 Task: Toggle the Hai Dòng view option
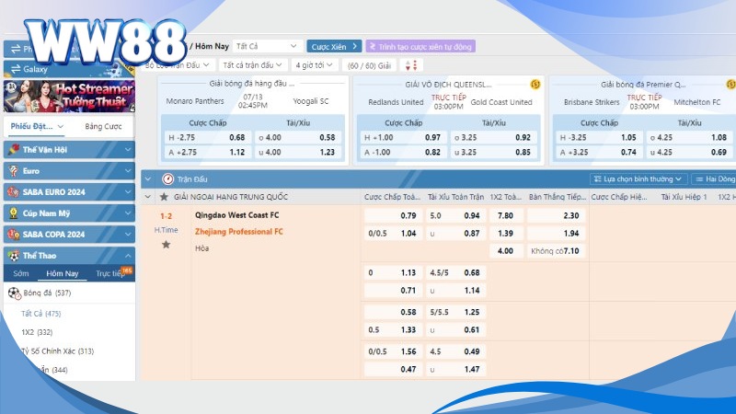point(714,179)
